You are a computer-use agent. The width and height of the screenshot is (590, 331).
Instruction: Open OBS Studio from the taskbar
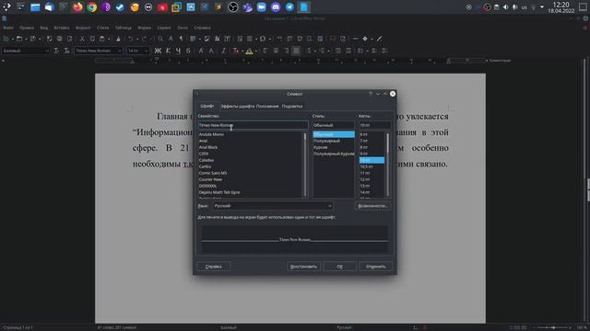[x=233, y=7]
